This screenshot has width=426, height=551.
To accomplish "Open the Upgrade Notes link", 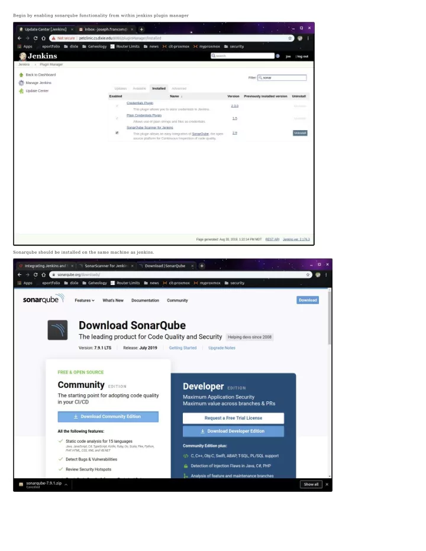I will pos(222,348).
